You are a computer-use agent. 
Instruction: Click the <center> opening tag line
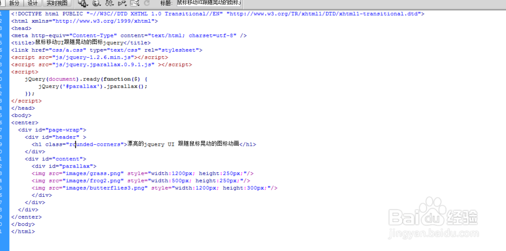(24, 122)
